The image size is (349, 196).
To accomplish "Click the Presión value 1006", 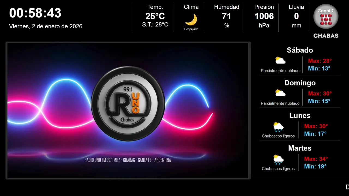I will click(264, 16).
